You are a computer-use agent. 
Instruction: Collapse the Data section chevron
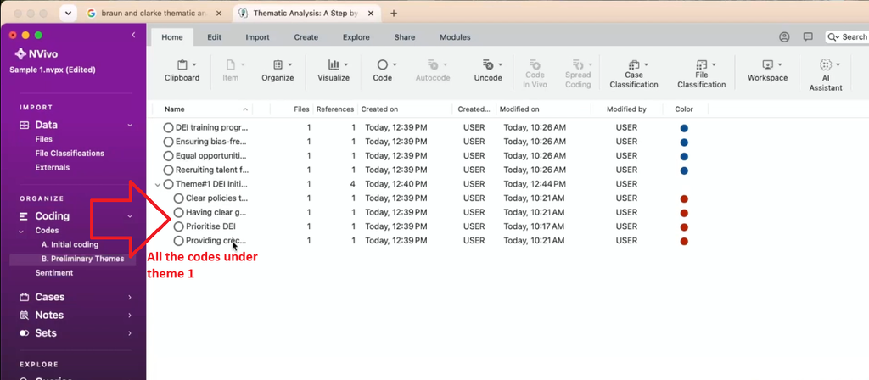click(x=130, y=126)
